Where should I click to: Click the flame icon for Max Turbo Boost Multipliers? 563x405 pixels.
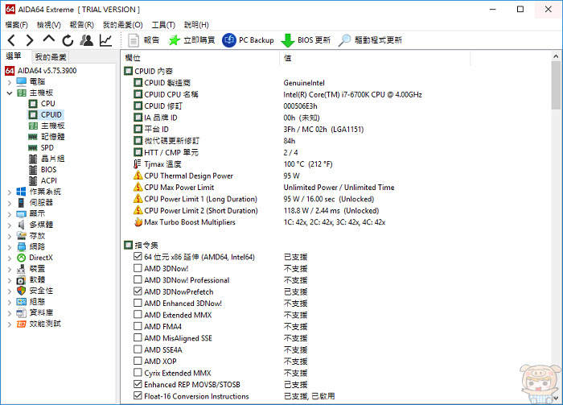[138, 222]
